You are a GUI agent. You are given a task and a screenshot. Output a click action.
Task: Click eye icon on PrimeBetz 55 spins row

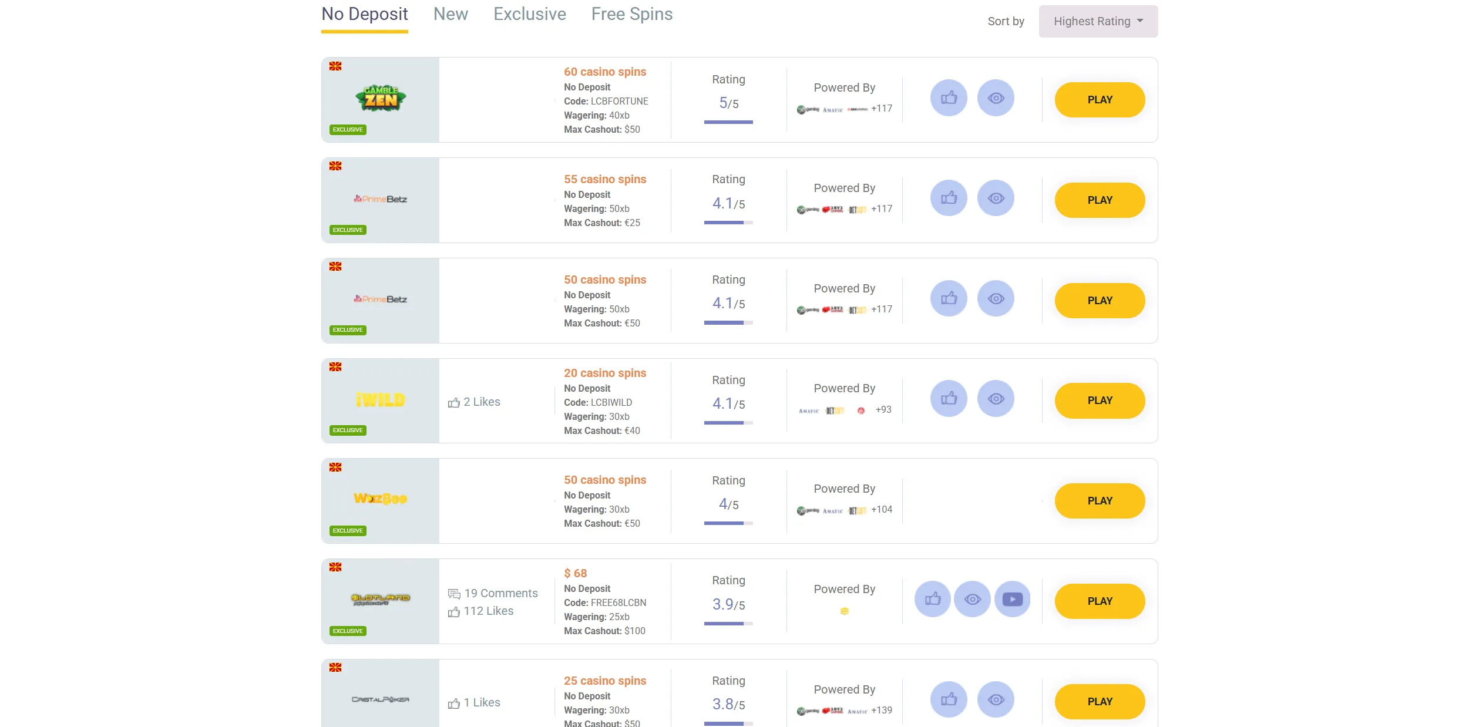[x=996, y=198]
